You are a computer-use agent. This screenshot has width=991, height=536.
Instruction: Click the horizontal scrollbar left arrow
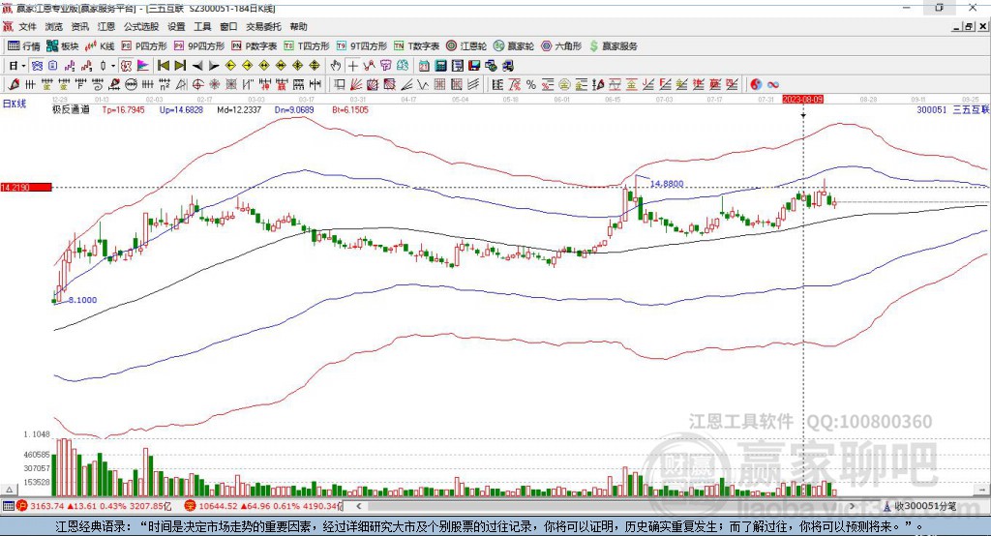pos(359,506)
